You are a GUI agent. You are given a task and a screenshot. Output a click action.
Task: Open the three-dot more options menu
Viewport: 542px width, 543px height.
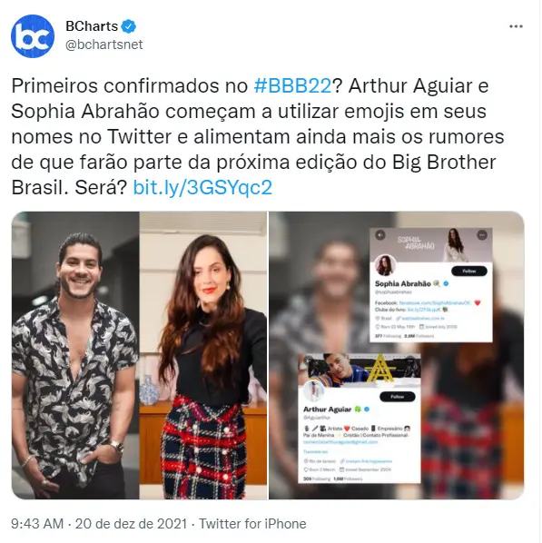point(516,26)
